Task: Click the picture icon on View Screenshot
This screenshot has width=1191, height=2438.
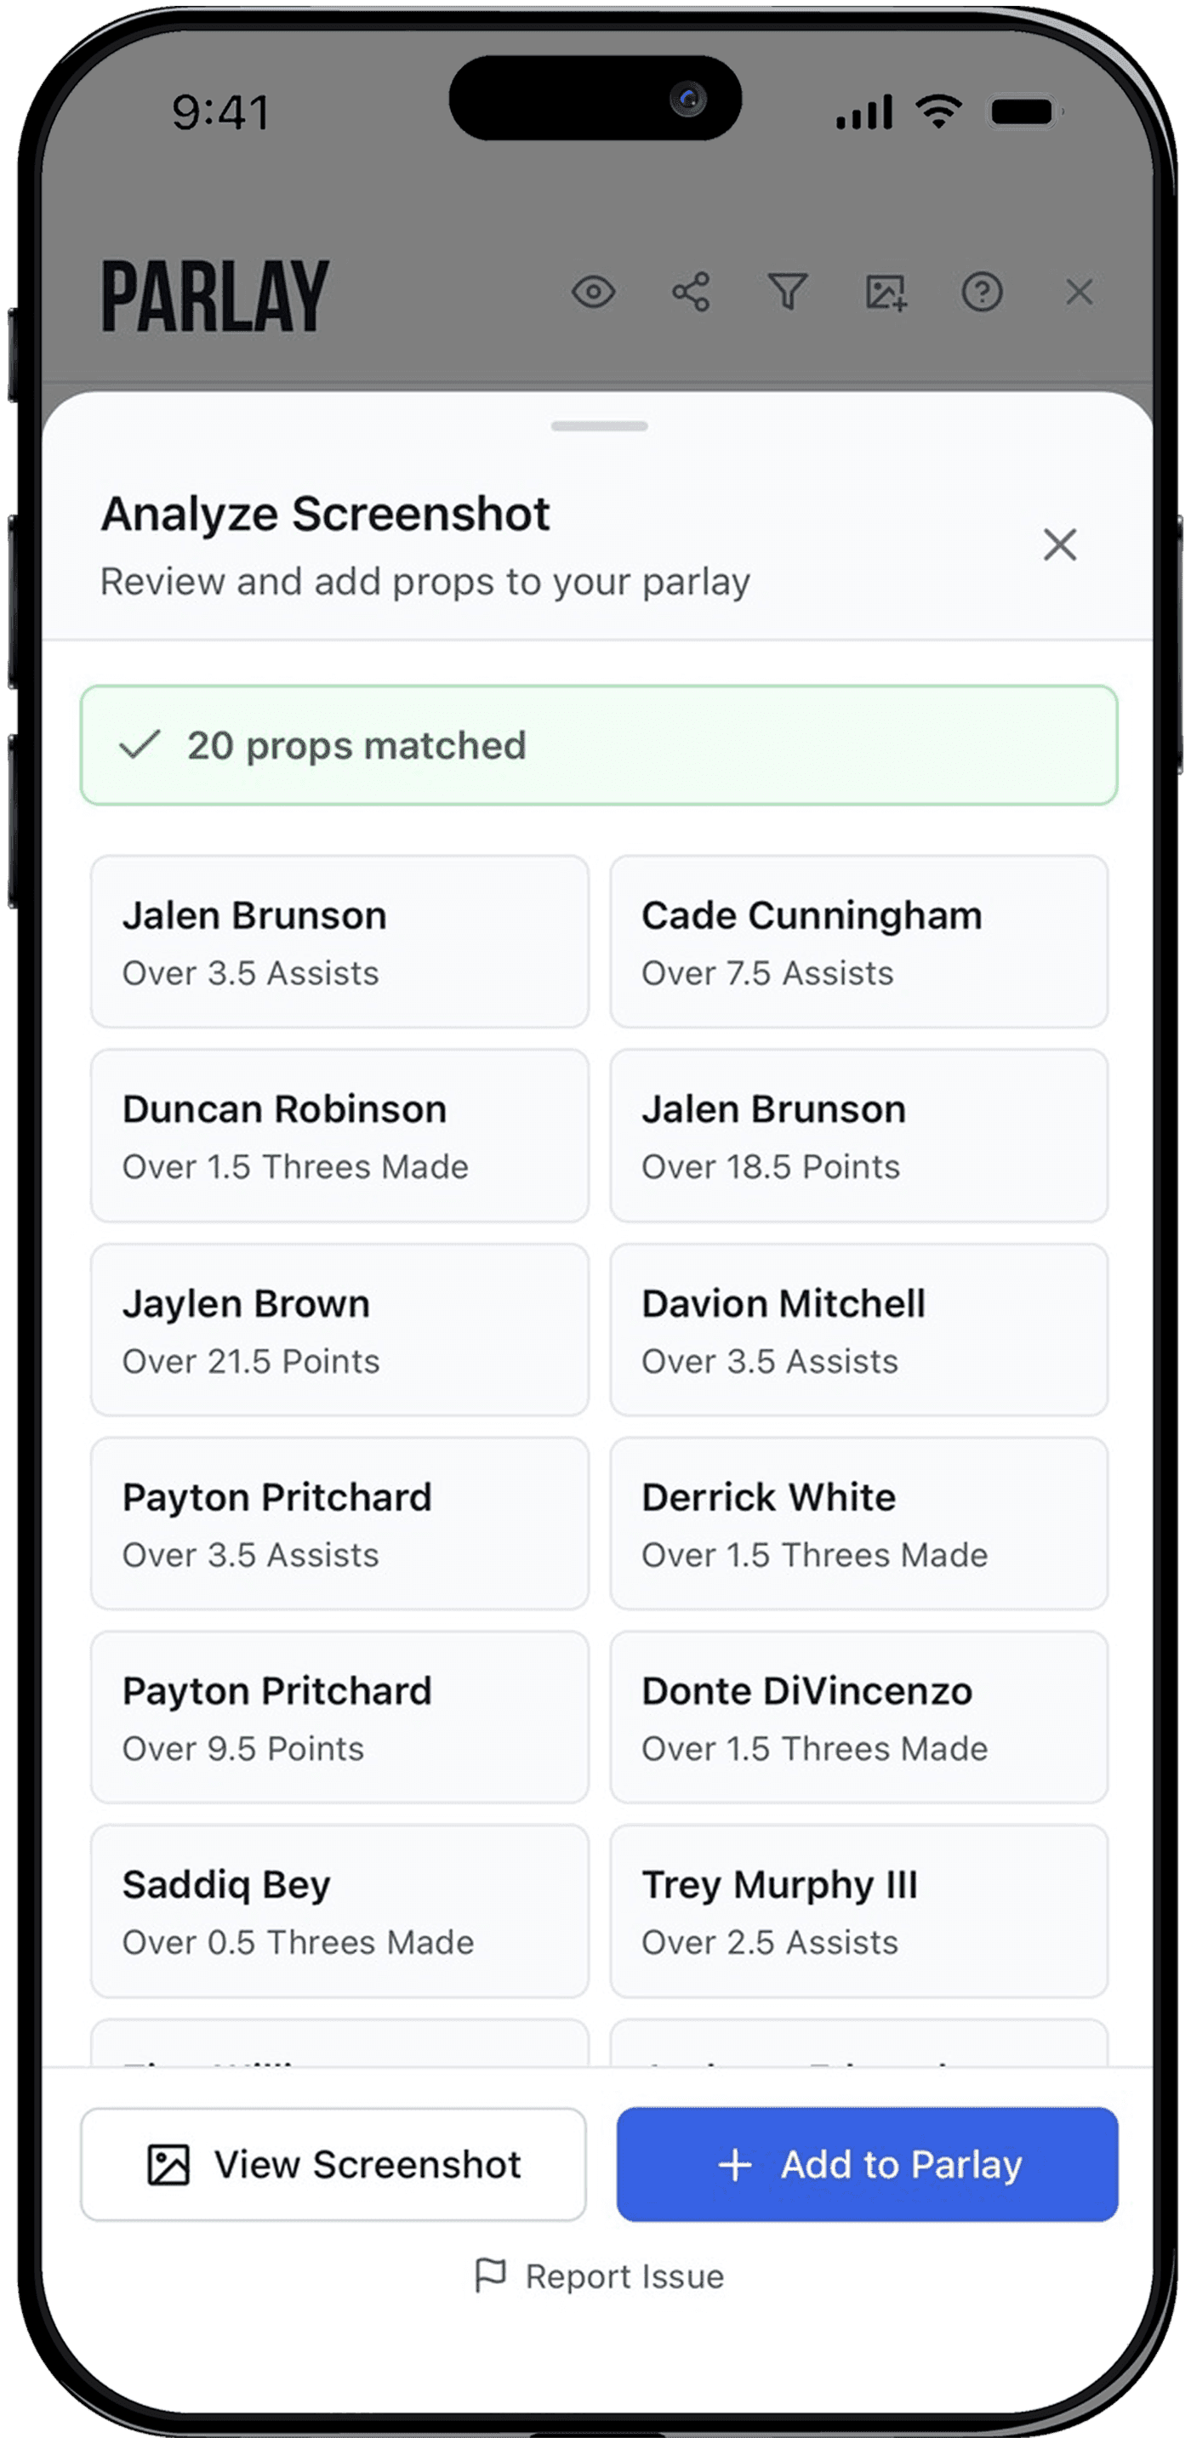Action: (168, 2164)
